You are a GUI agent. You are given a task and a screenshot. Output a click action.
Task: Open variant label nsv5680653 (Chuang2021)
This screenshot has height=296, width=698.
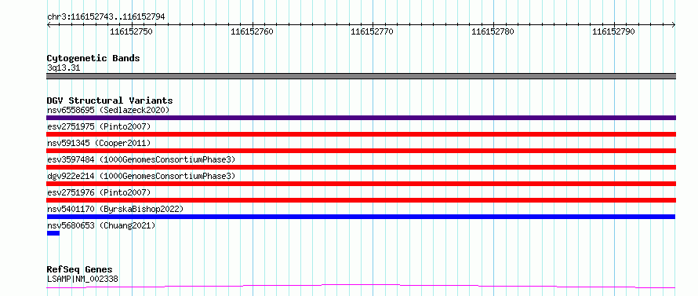point(101,225)
